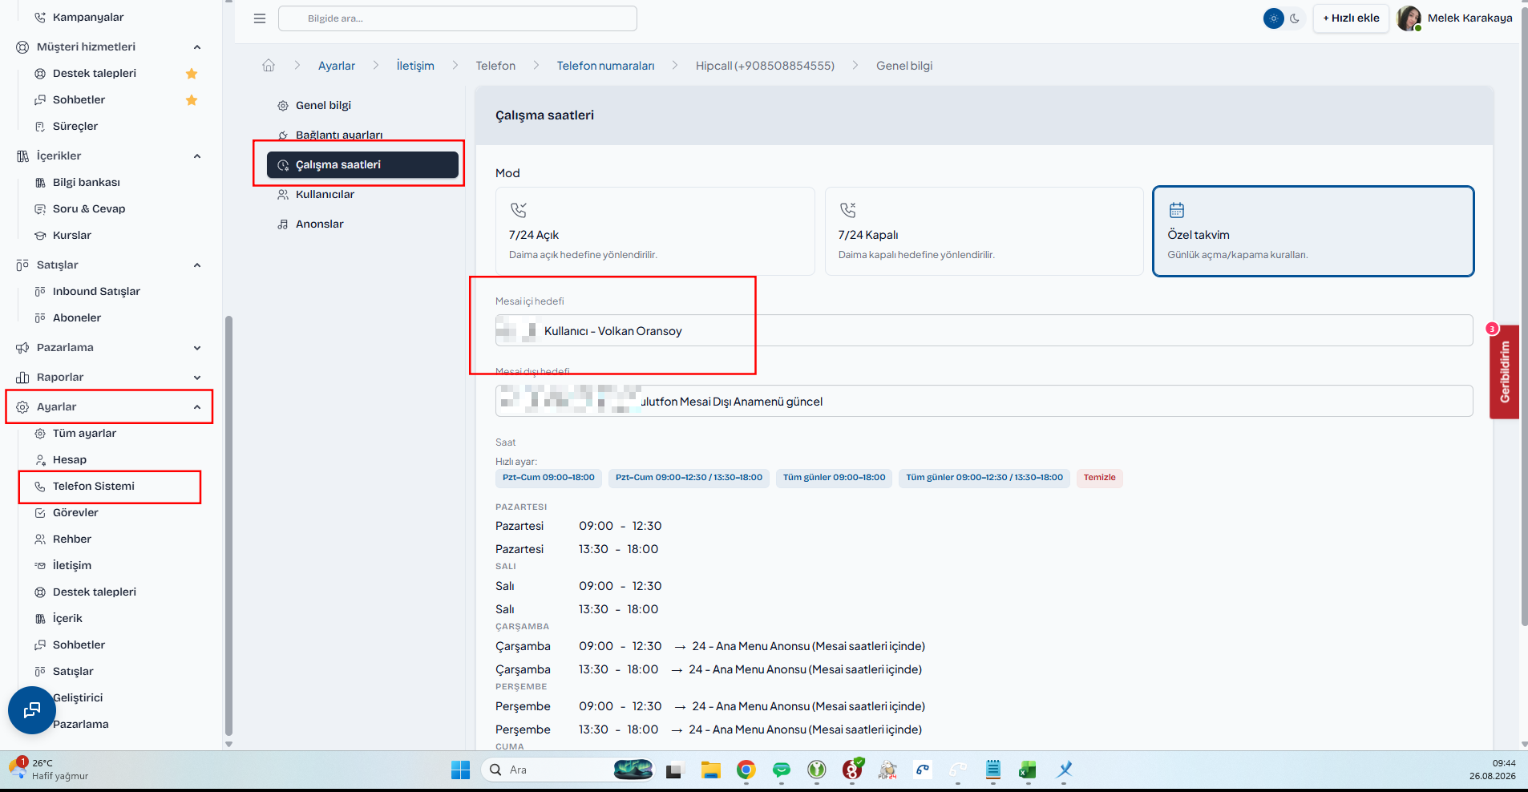Open Rehber under Ayarlar
This screenshot has height=792, width=1528.
[72, 539]
